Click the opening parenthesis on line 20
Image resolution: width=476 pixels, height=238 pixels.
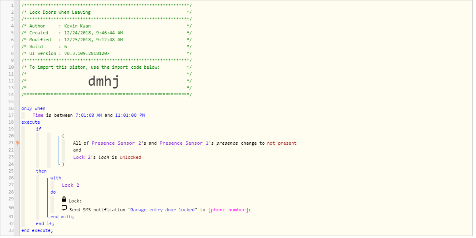(63, 136)
